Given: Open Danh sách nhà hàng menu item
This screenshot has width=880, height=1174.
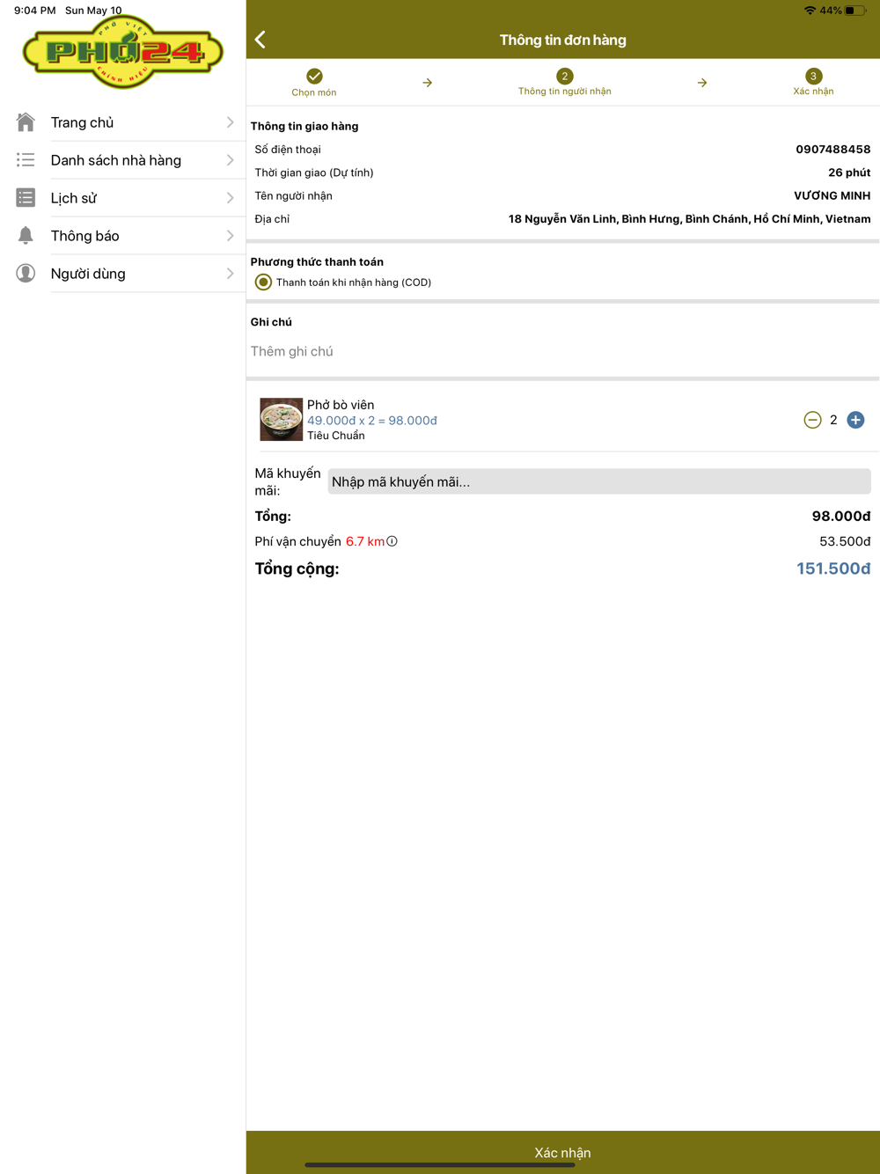Looking at the screenshot, I should click(123, 160).
